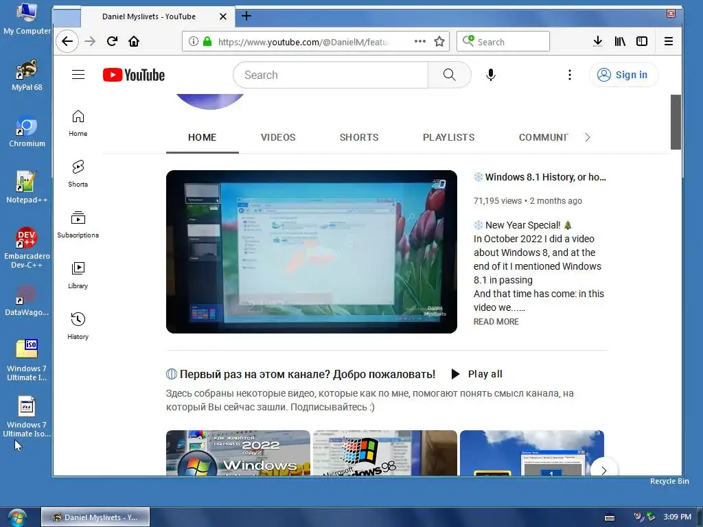Switch to the COMMUNITY tab
This screenshot has height=527, width=703.
pos(544,137)
